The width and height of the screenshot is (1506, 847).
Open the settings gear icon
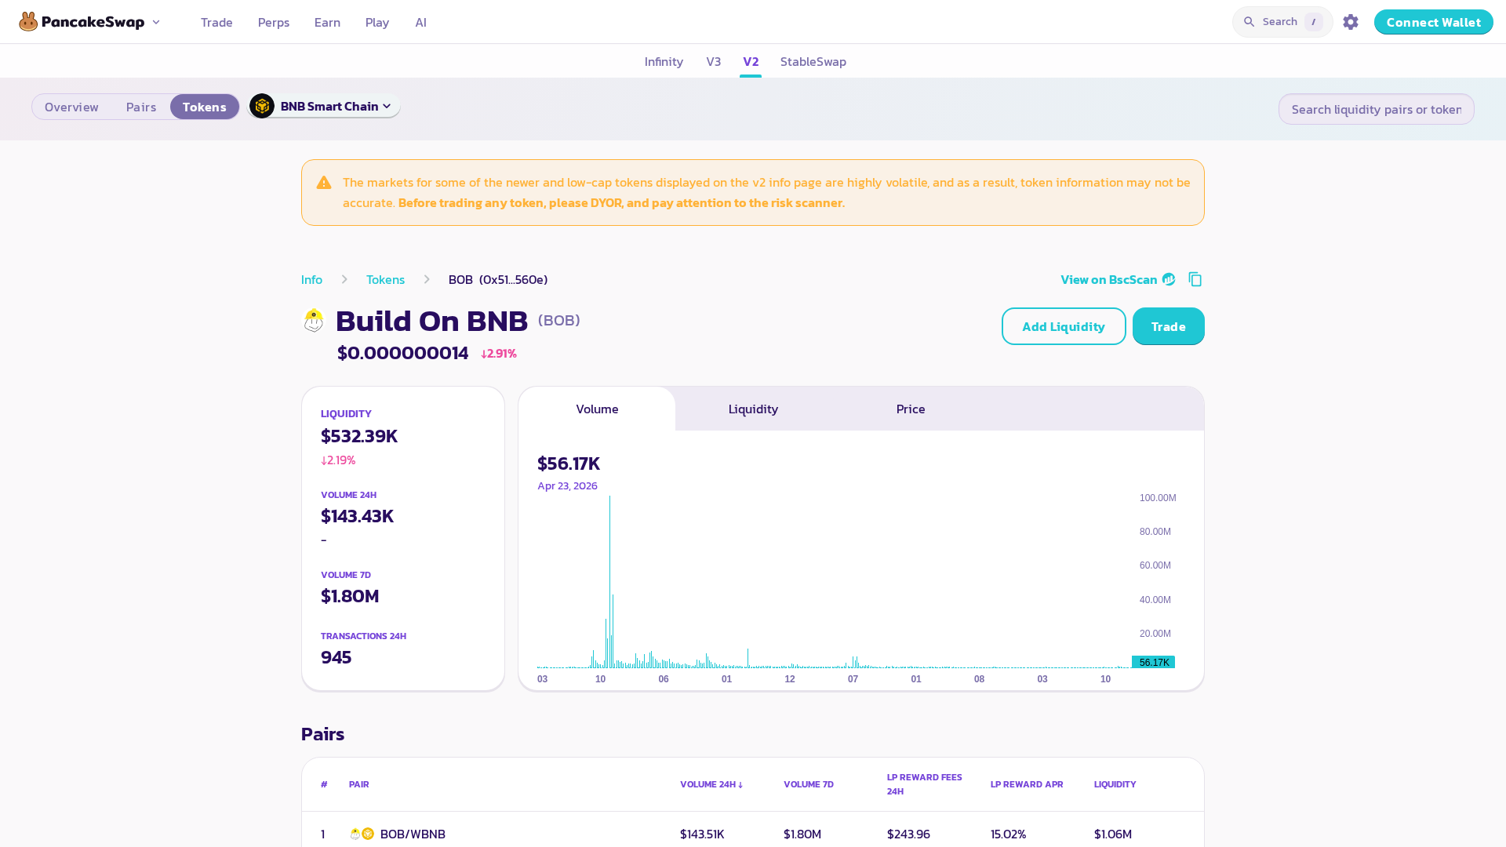pyautogui.click(x=1350, y=22)
